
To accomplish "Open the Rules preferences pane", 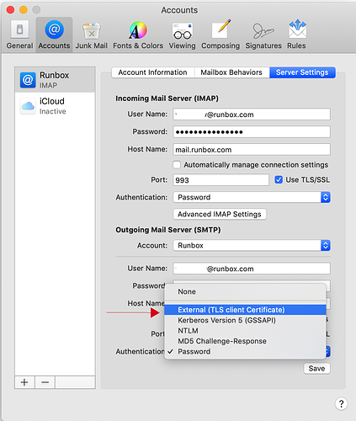I will pyautogui.click(x=296, y=35).
